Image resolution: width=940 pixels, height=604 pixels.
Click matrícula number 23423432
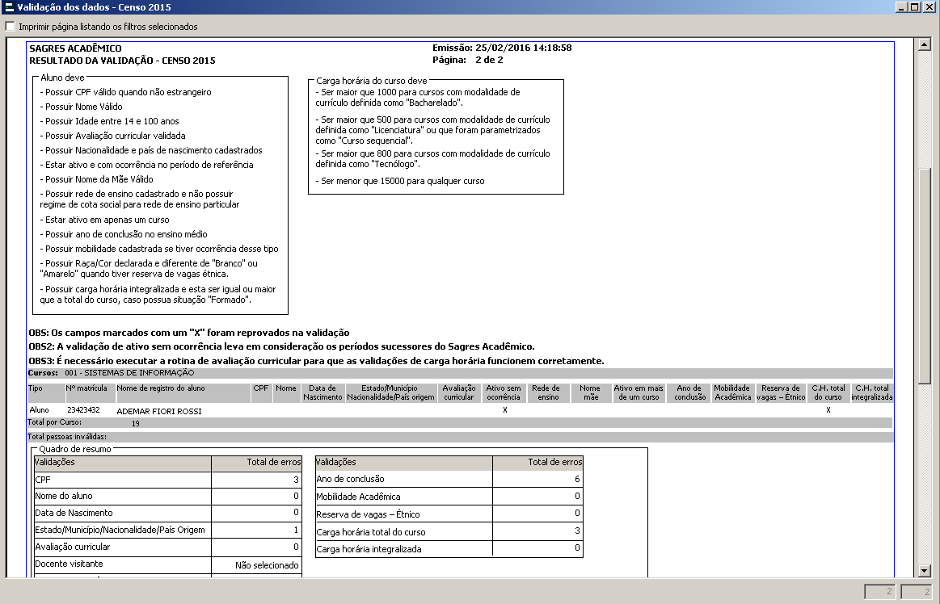tap(82, 410)
